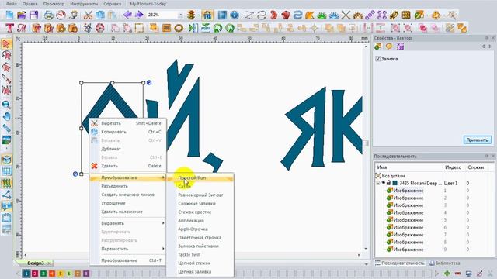
Task: Open the Выравнять submenu
Action: tap(127, 223)
